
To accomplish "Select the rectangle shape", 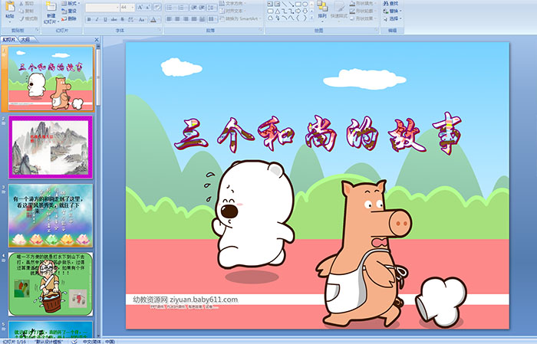I will [298, 4].
